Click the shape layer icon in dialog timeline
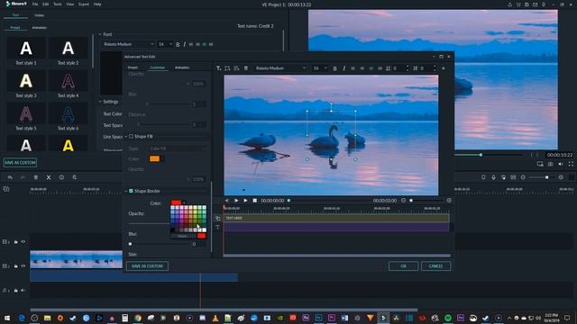The width and height of the screenshot is (577, 324). 218,218
